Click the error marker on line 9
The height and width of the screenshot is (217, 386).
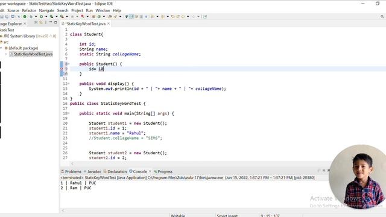click(x=62, y=69)
